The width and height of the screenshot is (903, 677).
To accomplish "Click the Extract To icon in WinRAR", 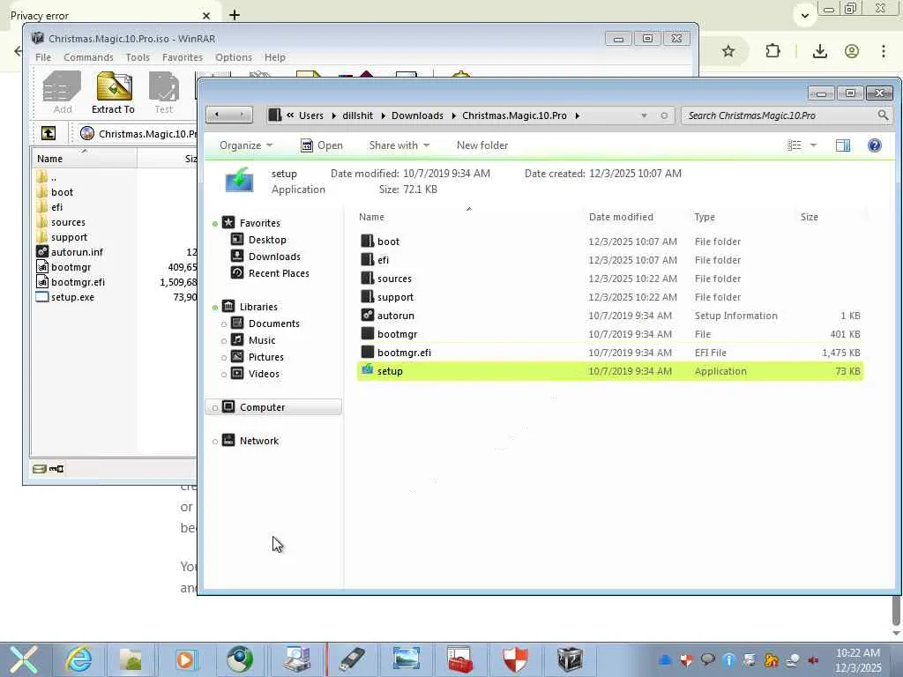I will point(113,93).
